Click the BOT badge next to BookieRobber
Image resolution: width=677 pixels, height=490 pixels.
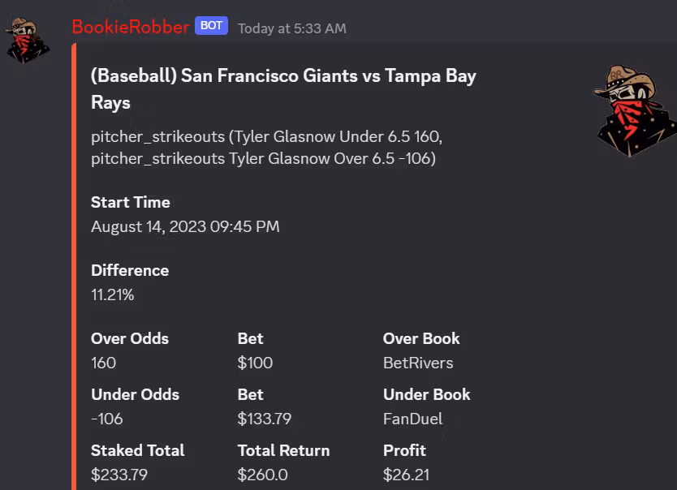click(211, 26)
